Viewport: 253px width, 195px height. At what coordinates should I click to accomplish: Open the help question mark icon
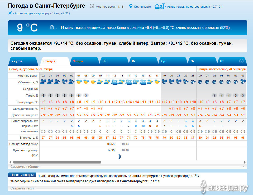tap(241, 61)
